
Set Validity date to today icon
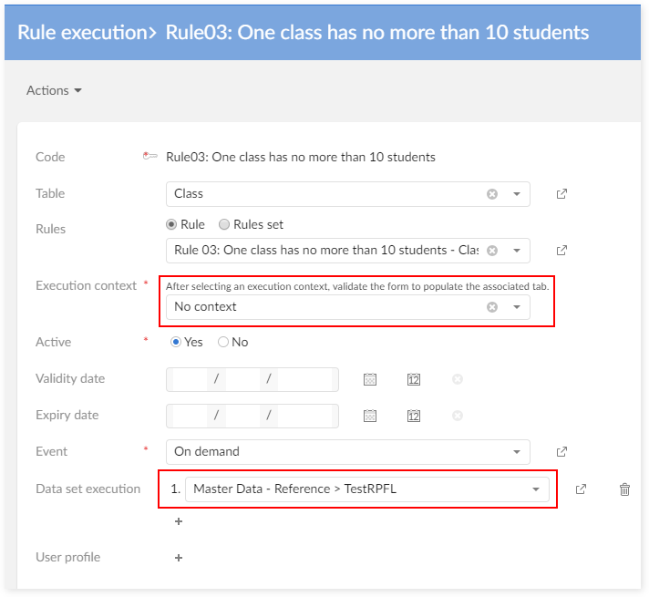coord(414,379)
